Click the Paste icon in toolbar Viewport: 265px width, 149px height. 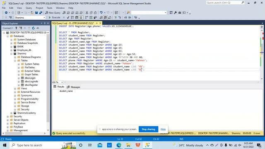click(95, 13)
